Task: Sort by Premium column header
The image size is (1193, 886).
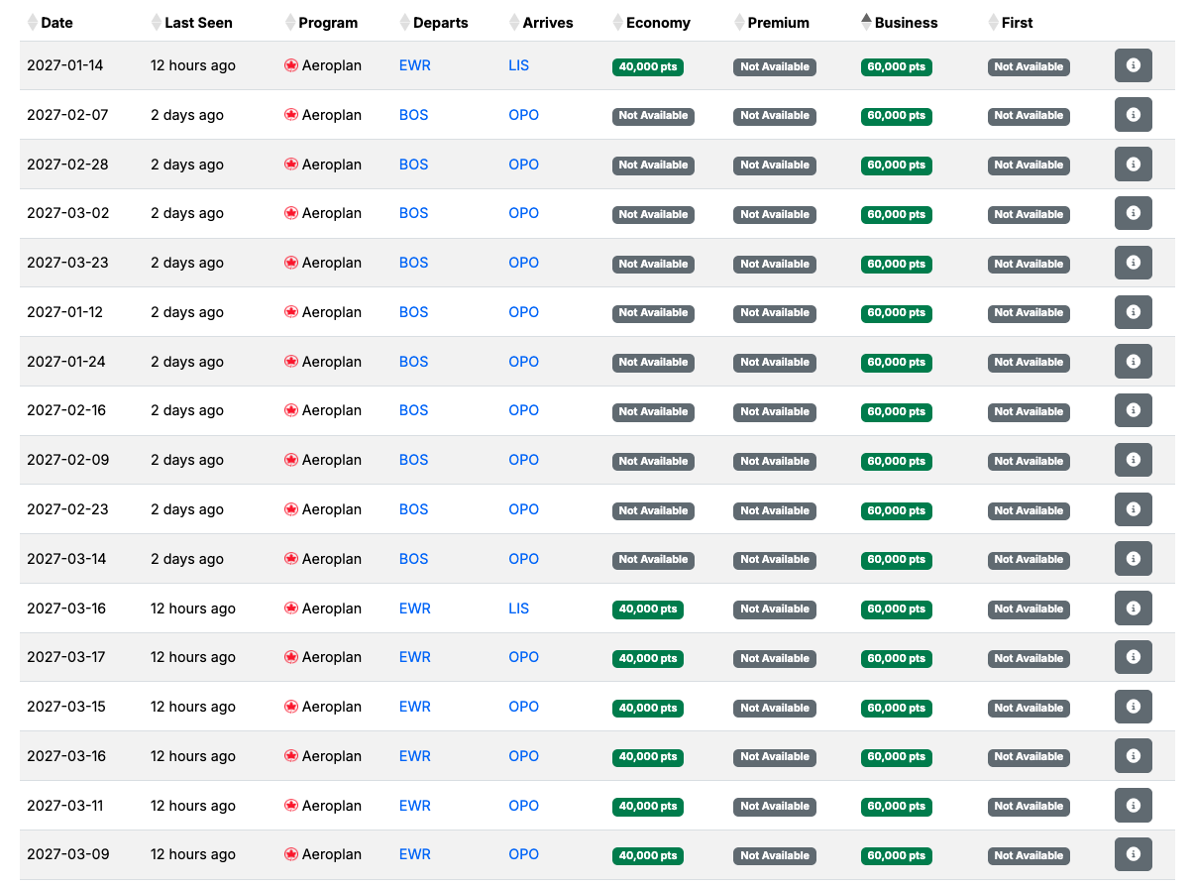Action: click(x=772, y=22)
